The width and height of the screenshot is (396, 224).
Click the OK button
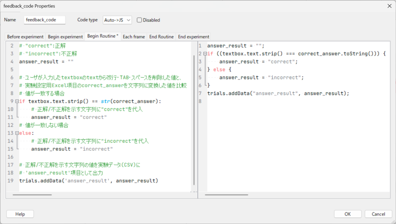(348, 214)
